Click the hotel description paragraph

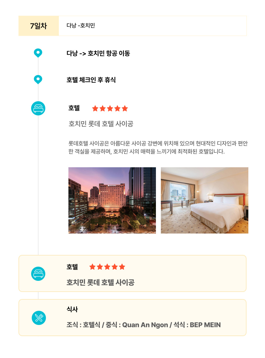tap(158, 148)
